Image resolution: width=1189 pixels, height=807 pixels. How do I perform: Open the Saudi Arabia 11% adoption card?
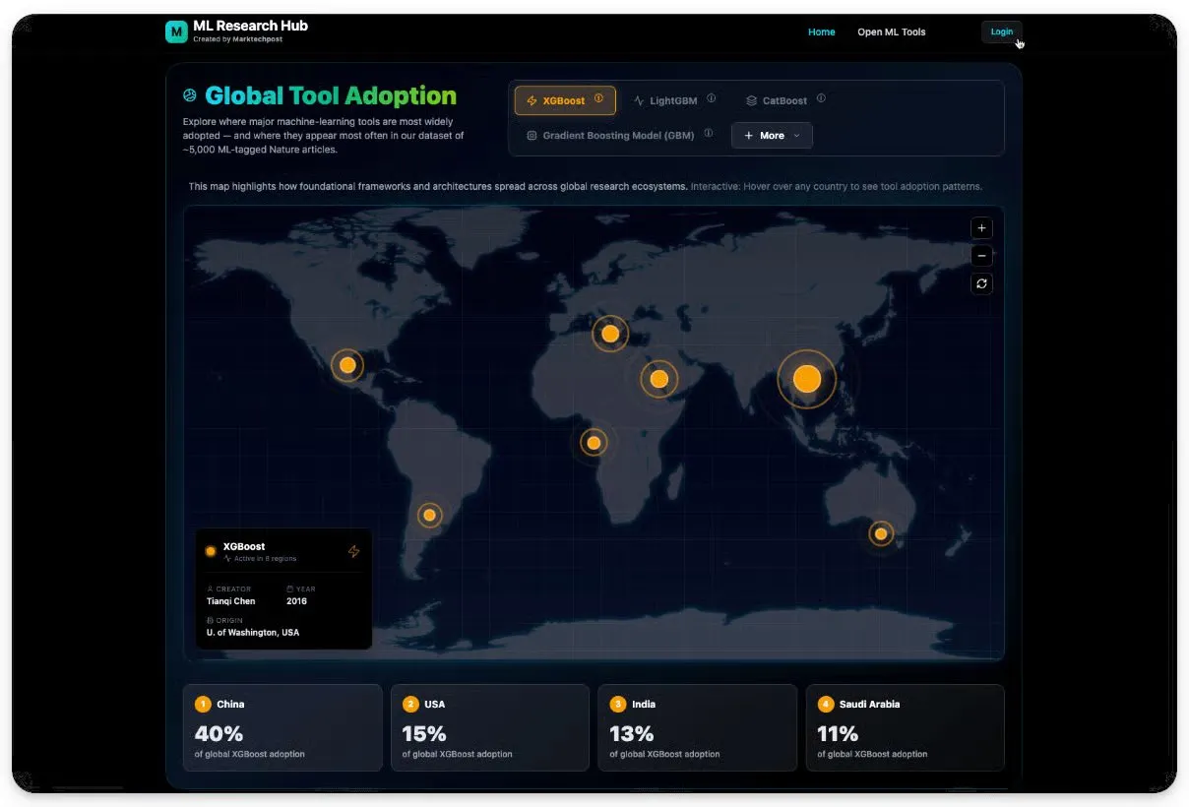pos(906,727)
